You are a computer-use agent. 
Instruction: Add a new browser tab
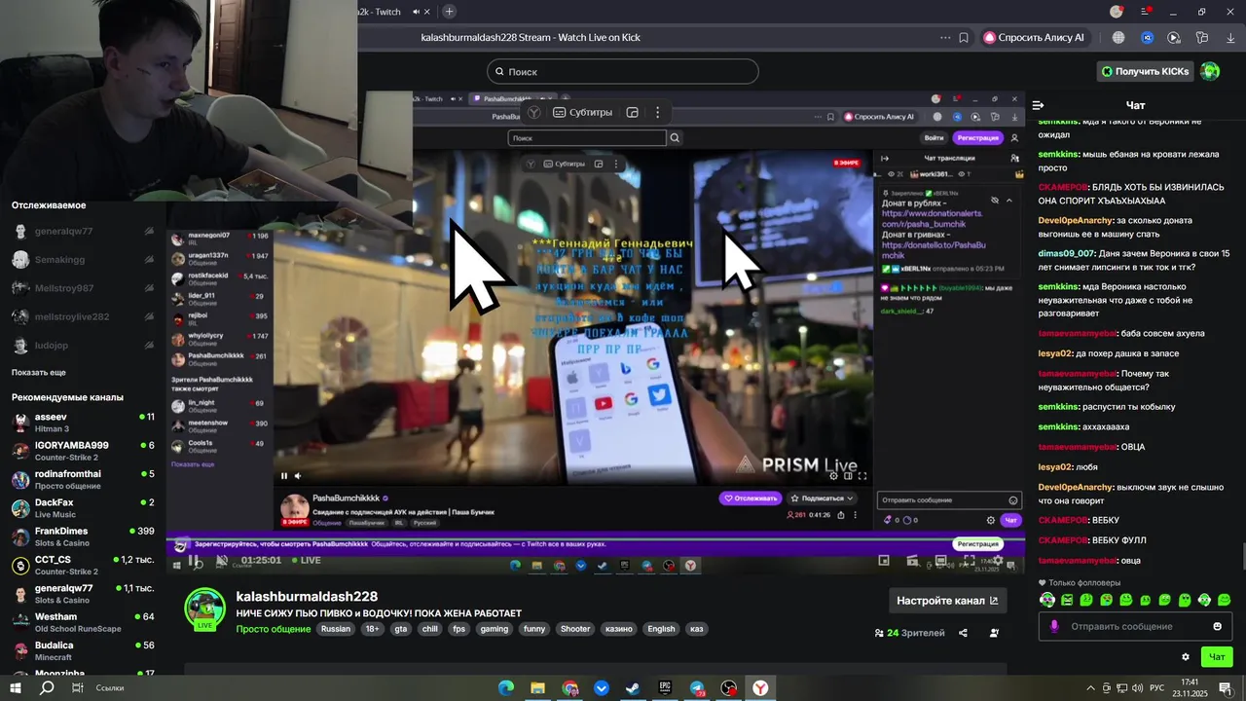(x=449, y=12)
